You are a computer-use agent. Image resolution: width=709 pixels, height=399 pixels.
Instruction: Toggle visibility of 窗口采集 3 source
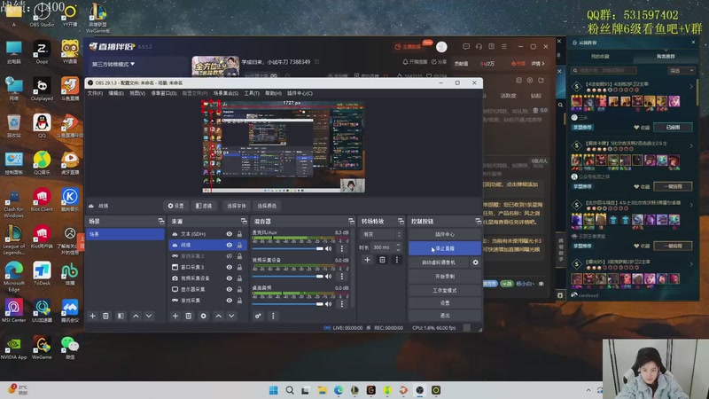230,267
